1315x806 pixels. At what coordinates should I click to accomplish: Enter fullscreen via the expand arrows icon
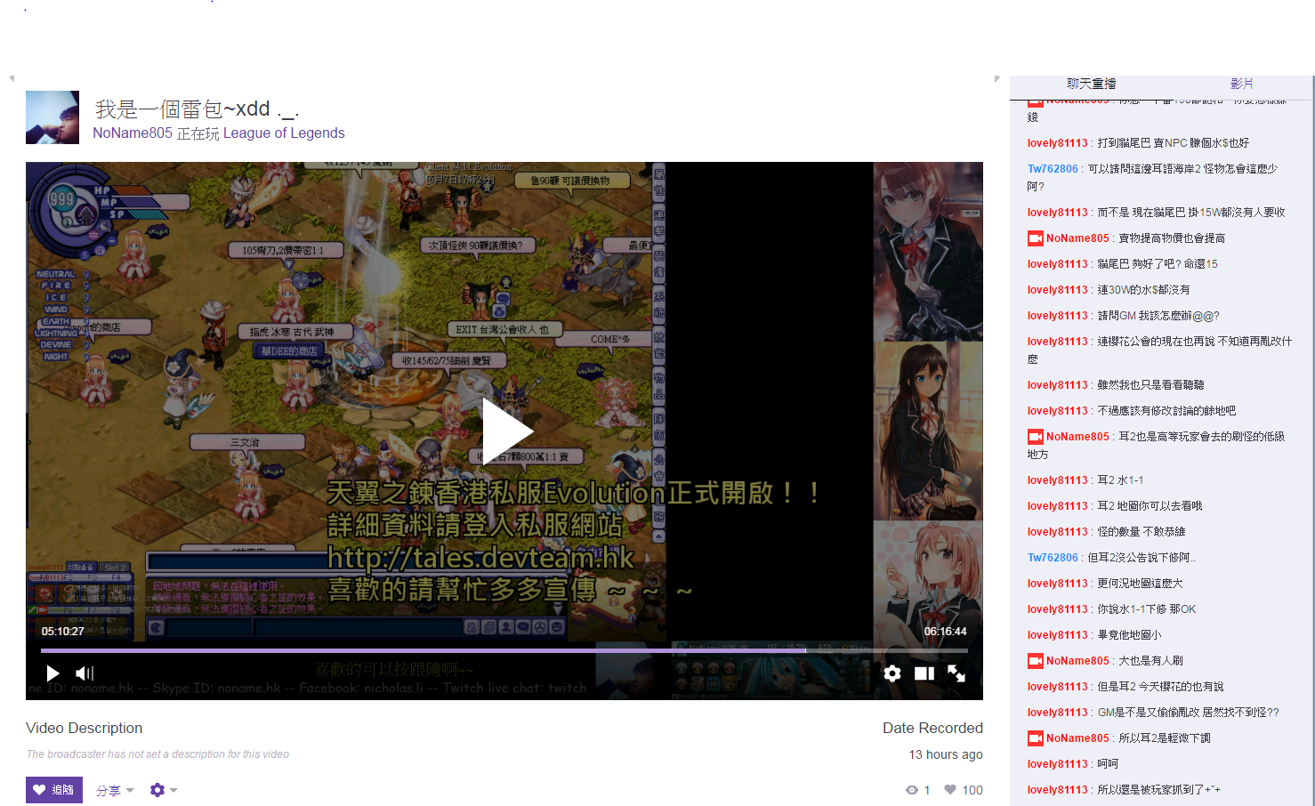pos(956,673)
